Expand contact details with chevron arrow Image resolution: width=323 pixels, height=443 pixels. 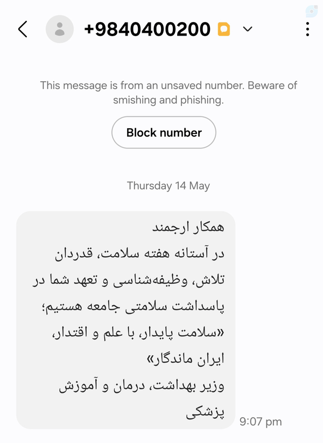[248, 29]
